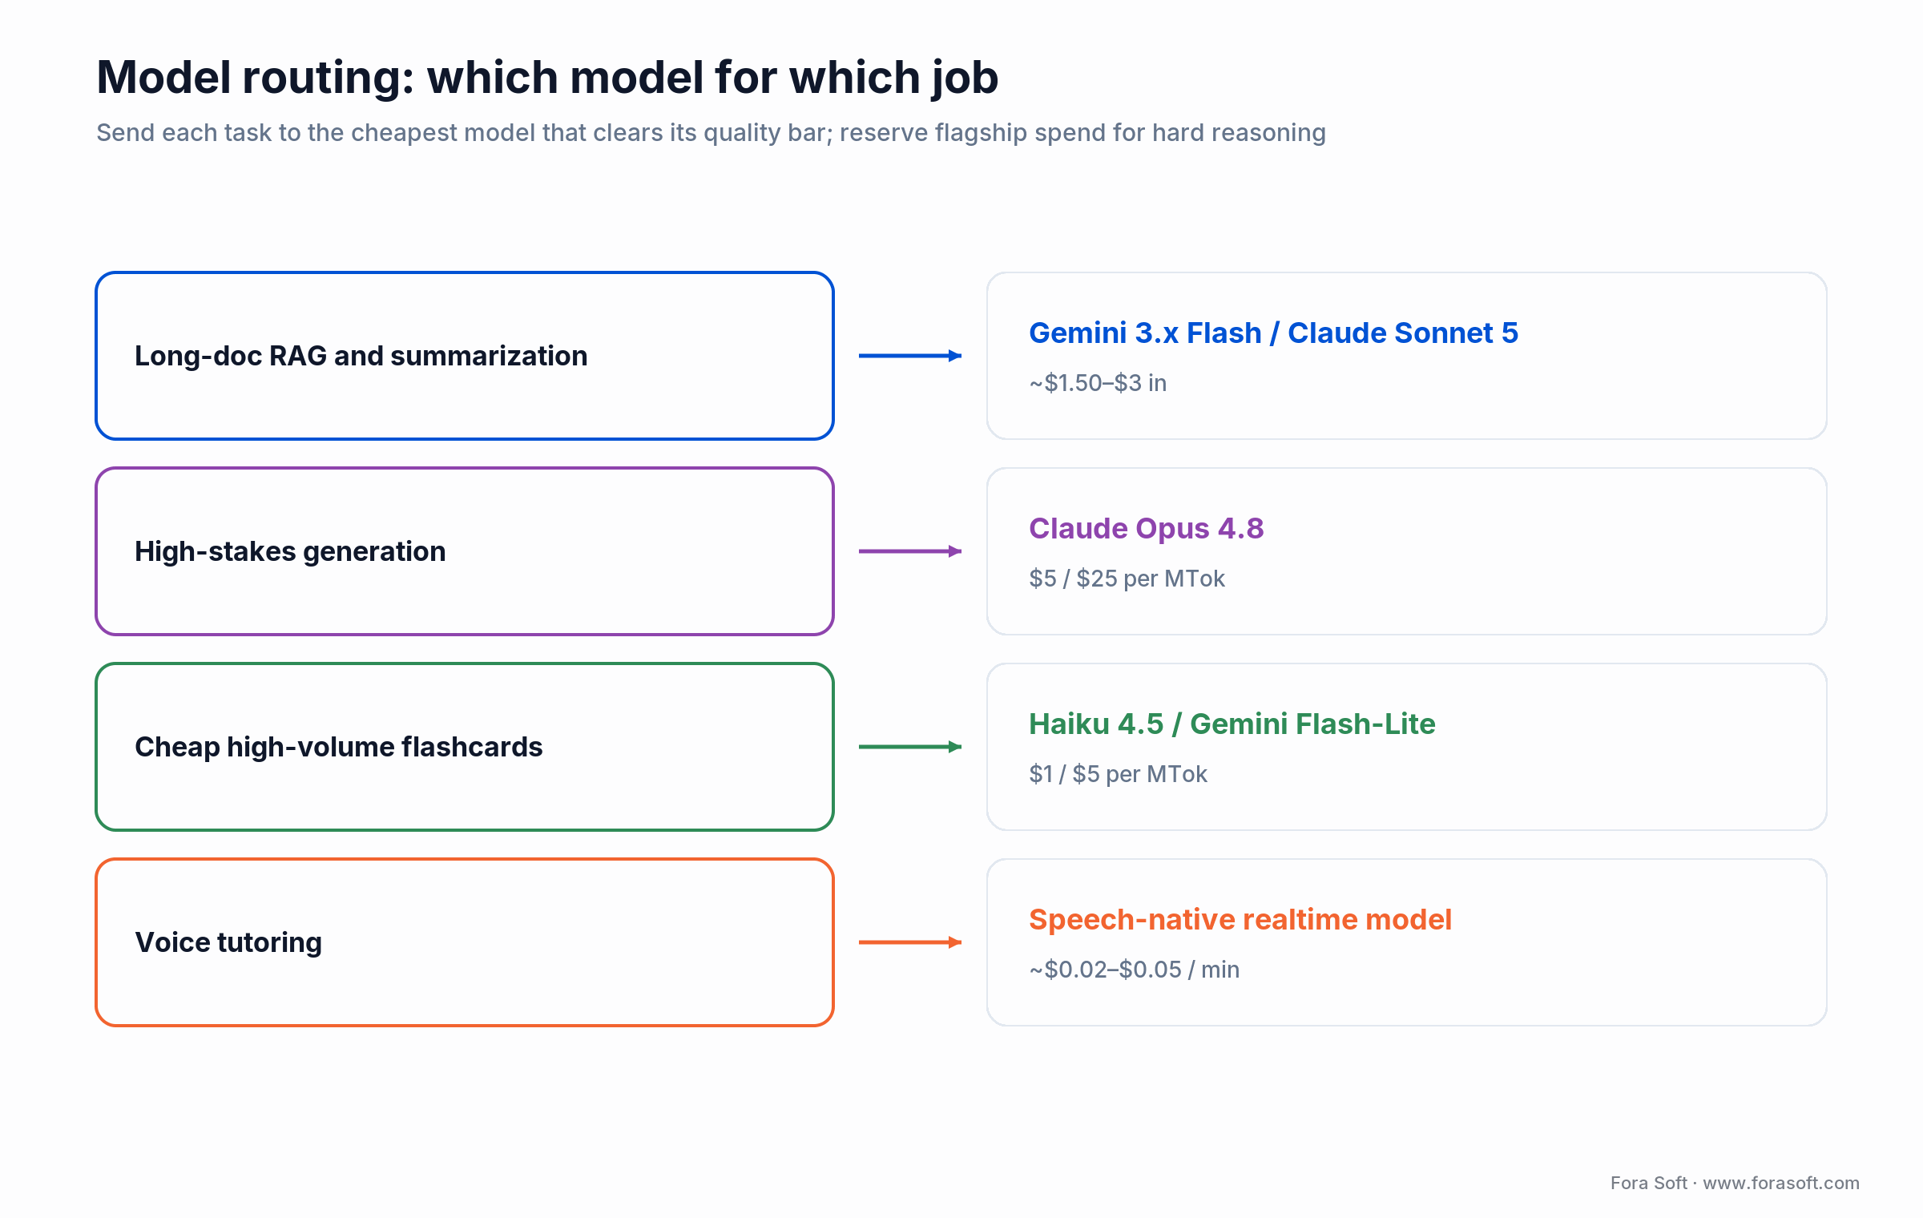Click 'Gemini 3.x Flash / Claude Sonnet 5' heading

click(1273, 333)
